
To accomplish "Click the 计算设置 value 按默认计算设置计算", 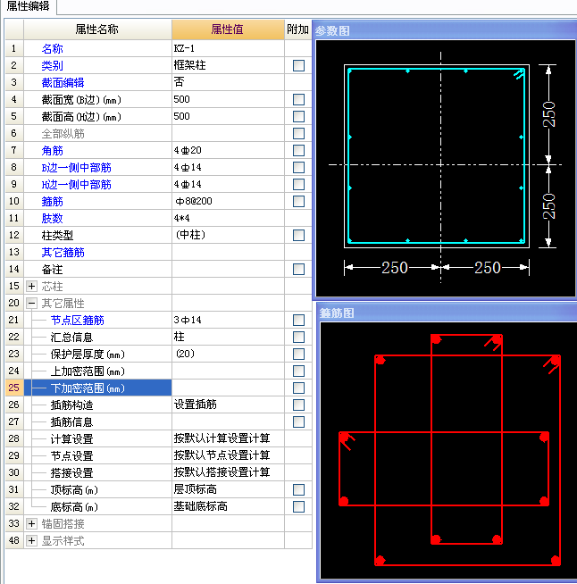I will pyautogui.click(x=222, y=438).
